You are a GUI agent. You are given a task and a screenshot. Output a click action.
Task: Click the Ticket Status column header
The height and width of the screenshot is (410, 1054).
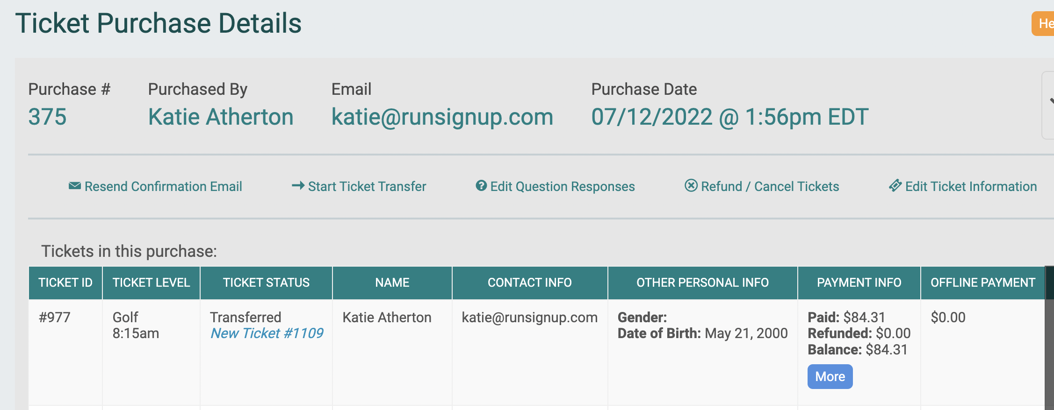[266, 283]
